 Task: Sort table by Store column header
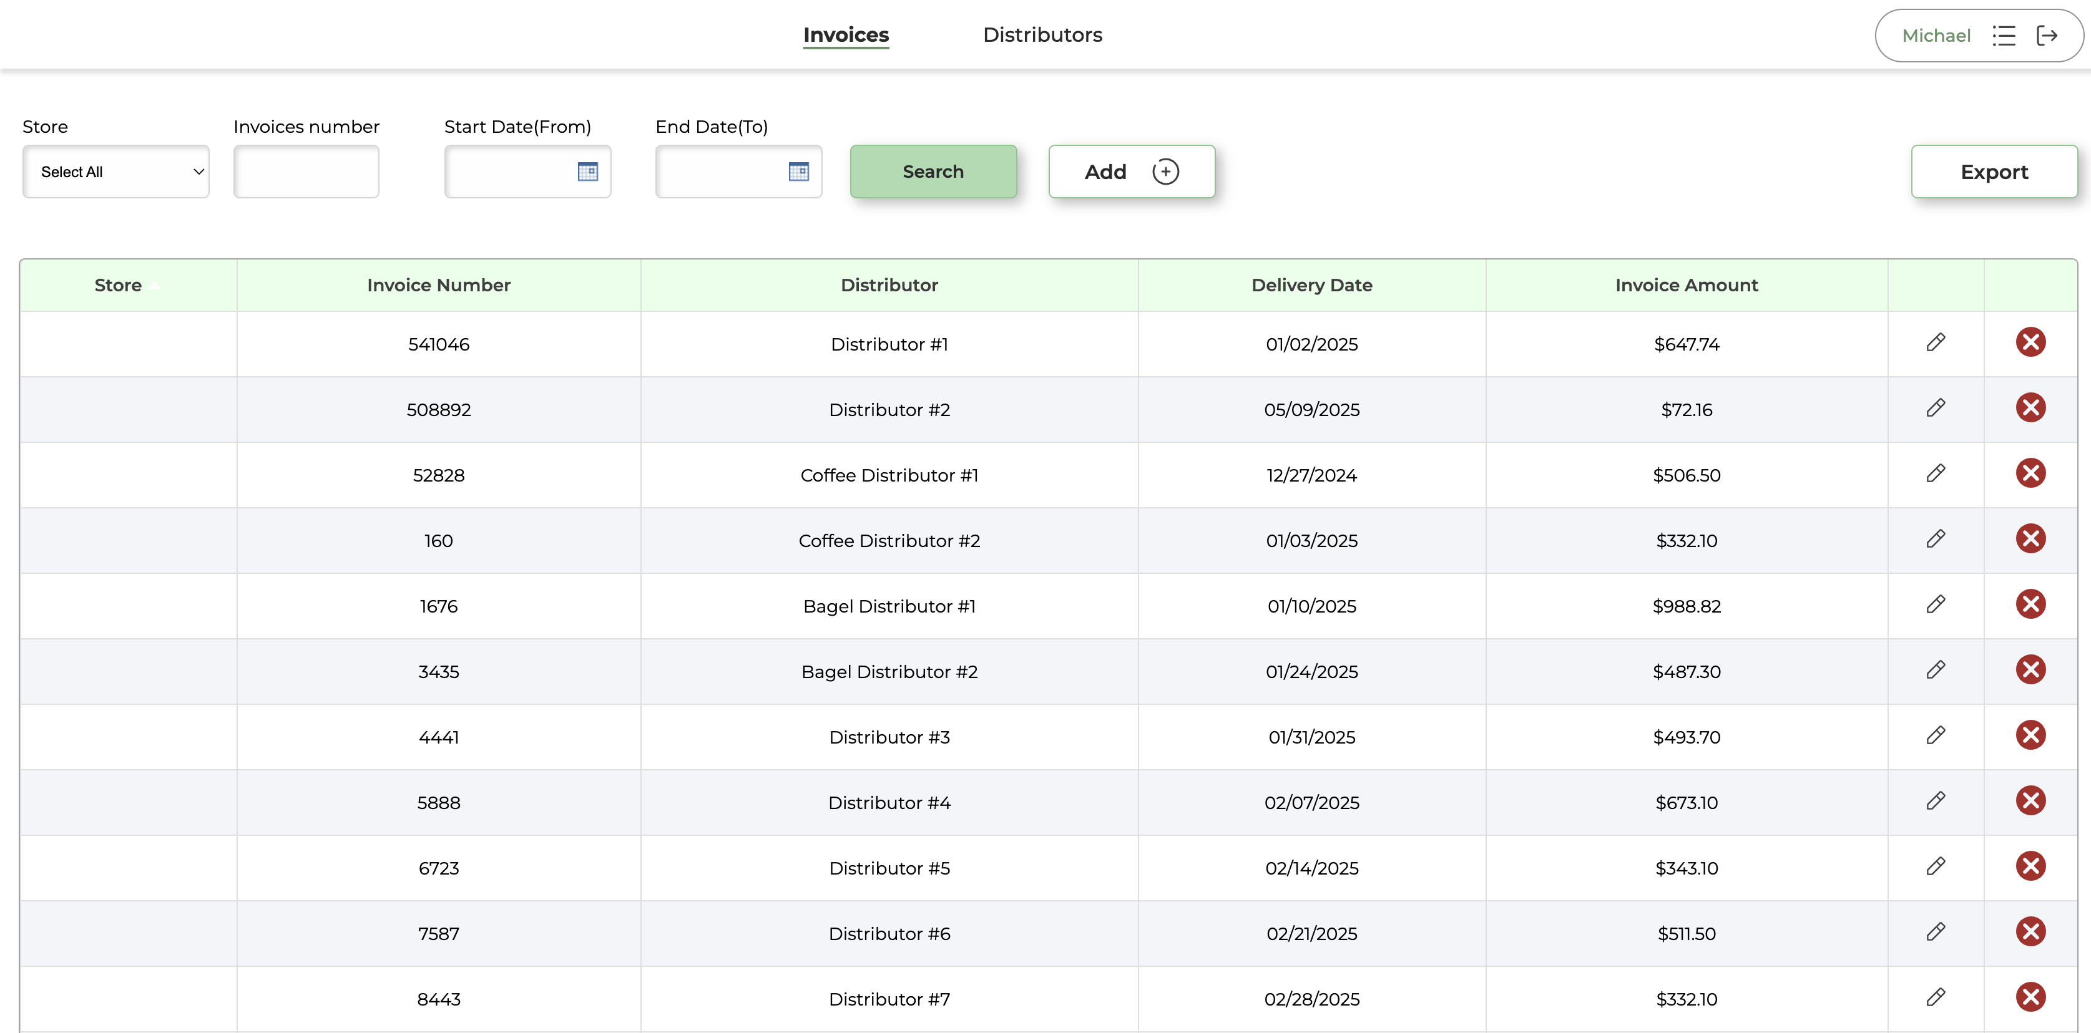119,285
